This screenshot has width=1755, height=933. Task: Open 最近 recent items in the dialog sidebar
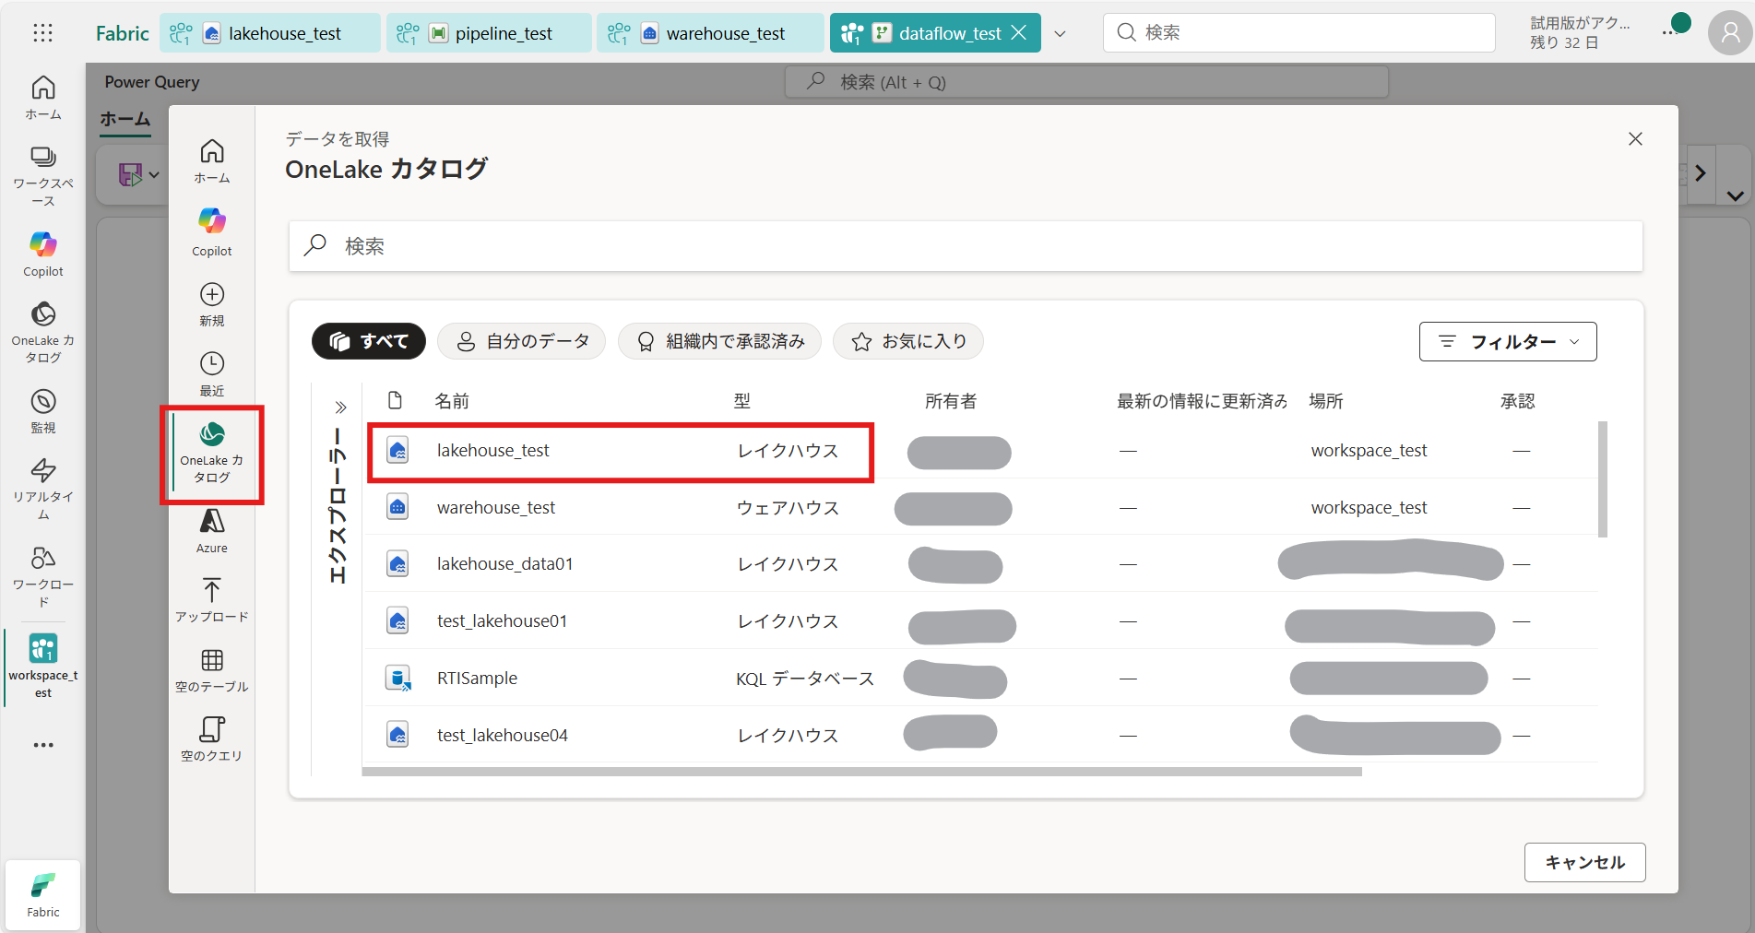pyautogui.click(x=211, y=373)
